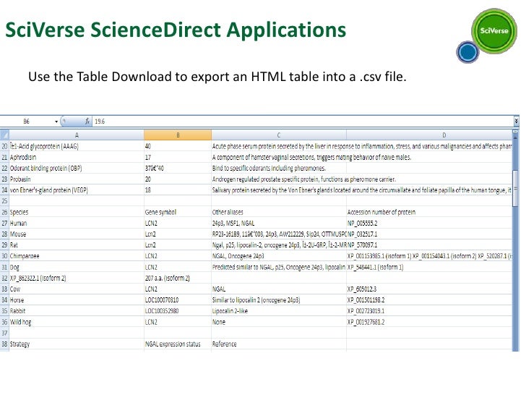Select cell 'Aphrodisin'
Screen dimensions: 526x395
(77, 157)
